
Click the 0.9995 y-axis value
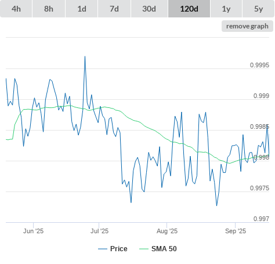[x=259, y=65]
